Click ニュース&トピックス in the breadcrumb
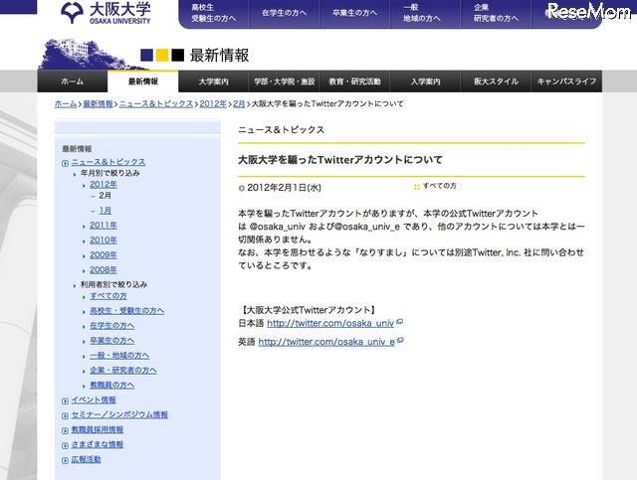 click(156, 104)
